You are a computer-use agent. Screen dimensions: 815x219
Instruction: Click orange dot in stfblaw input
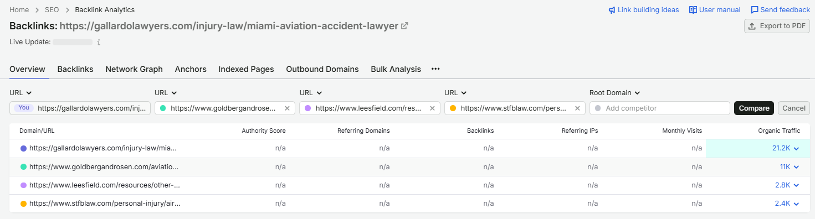tap(453, 108)
